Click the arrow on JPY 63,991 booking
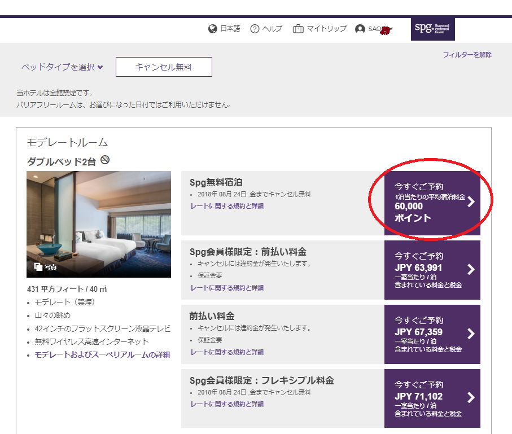512x434 pixels. click(471, 270)
